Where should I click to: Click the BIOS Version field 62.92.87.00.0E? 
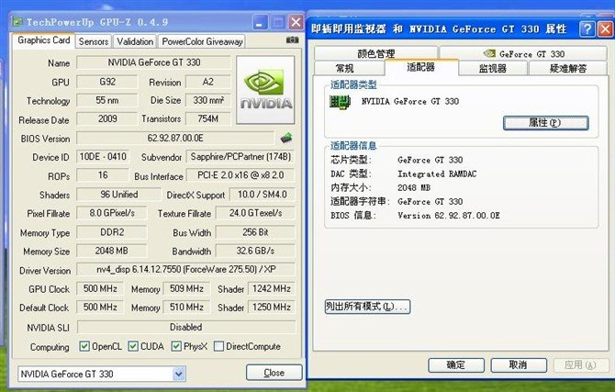175,138
